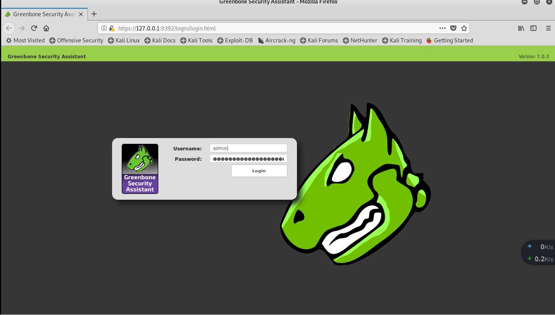Click the Greenbone Security Assistant header title

pyautogui.click(x=47, y=56)
